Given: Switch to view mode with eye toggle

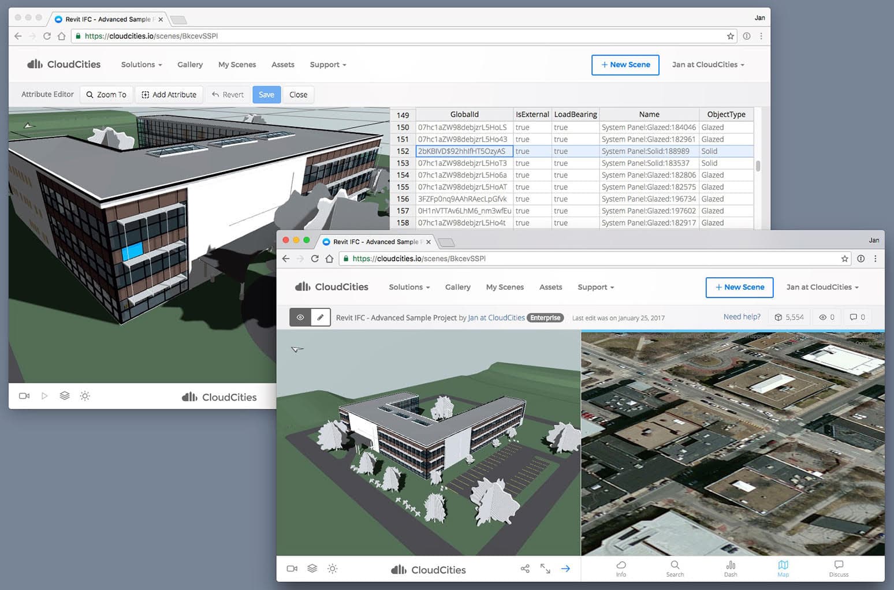Looking at the screenshot, I should pos(300,317).
